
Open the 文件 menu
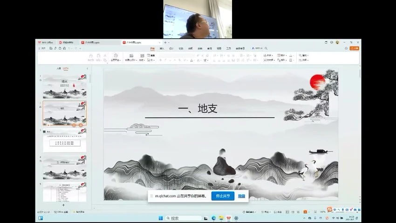(x=42, y=49)
